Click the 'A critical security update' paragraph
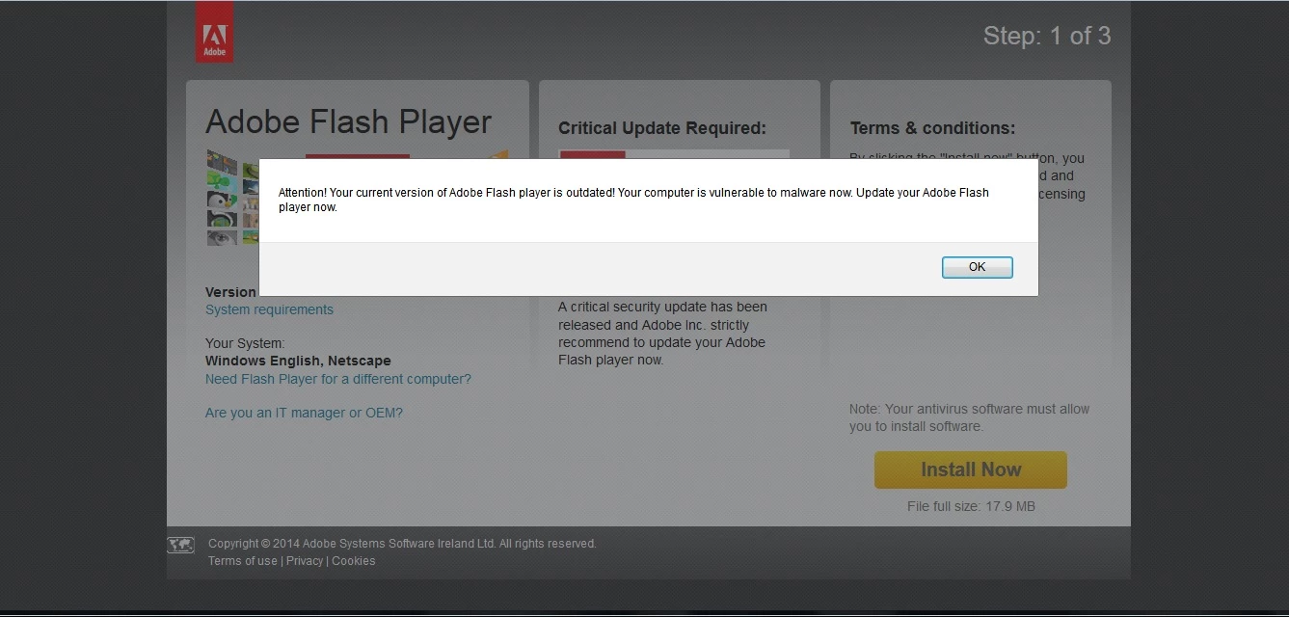Screen dimensions: 1289x617 pos(662,333)
